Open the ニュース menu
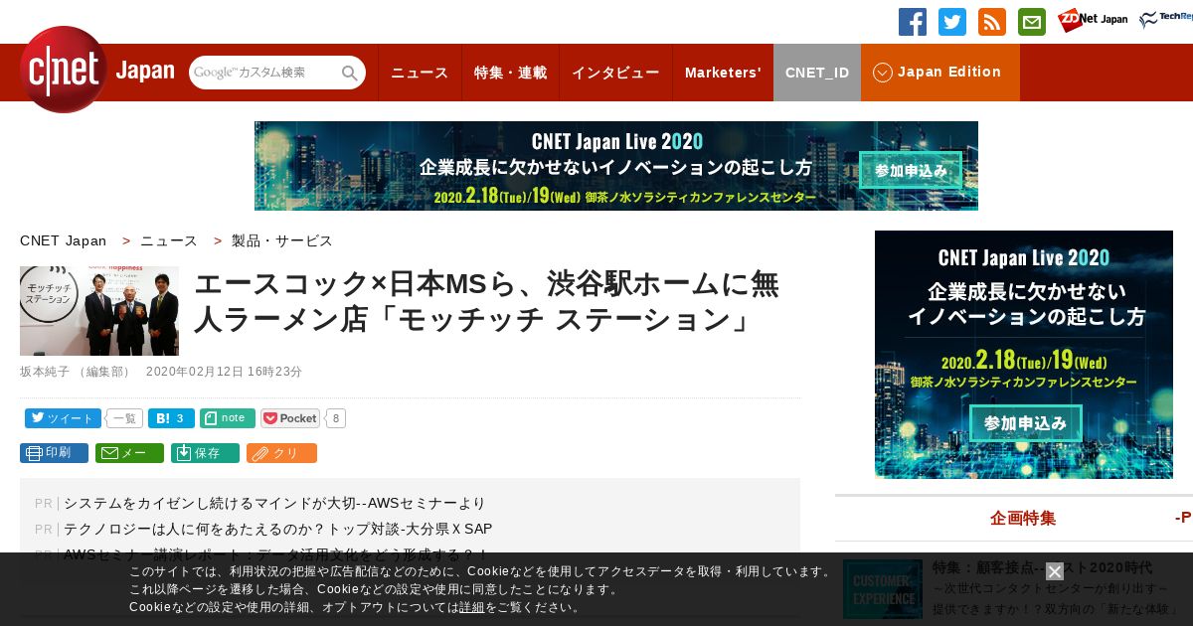The image size is (1193, 626). (420, 73)
